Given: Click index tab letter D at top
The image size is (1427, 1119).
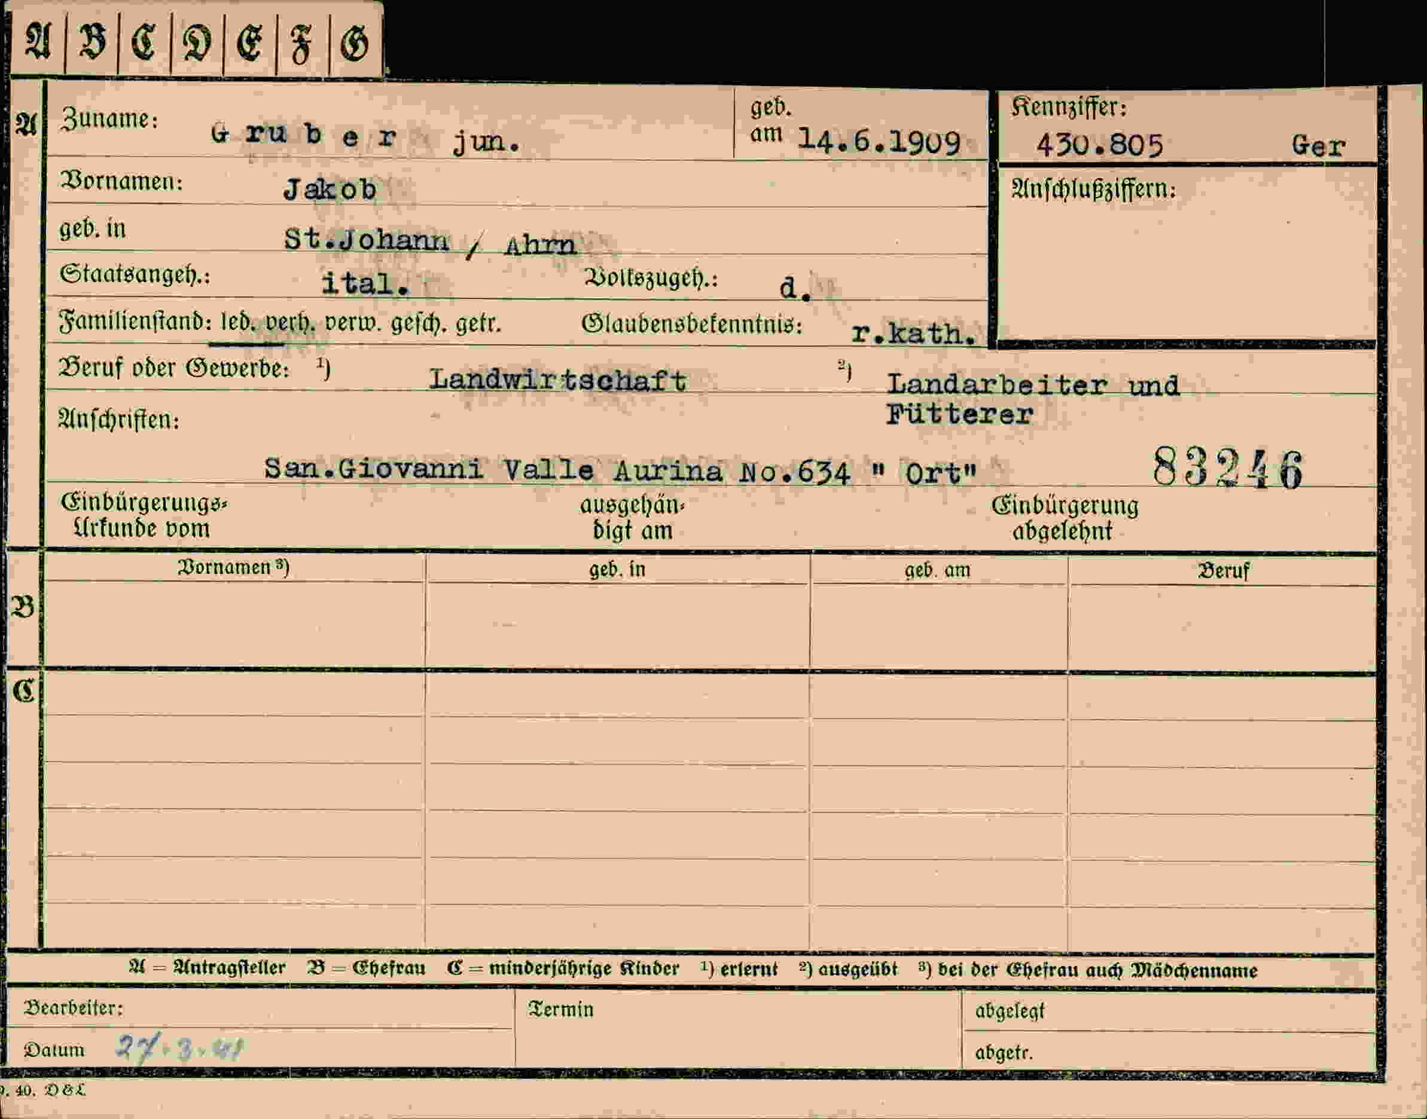Looking at the screenshot, I should click(x=197, y=44).
